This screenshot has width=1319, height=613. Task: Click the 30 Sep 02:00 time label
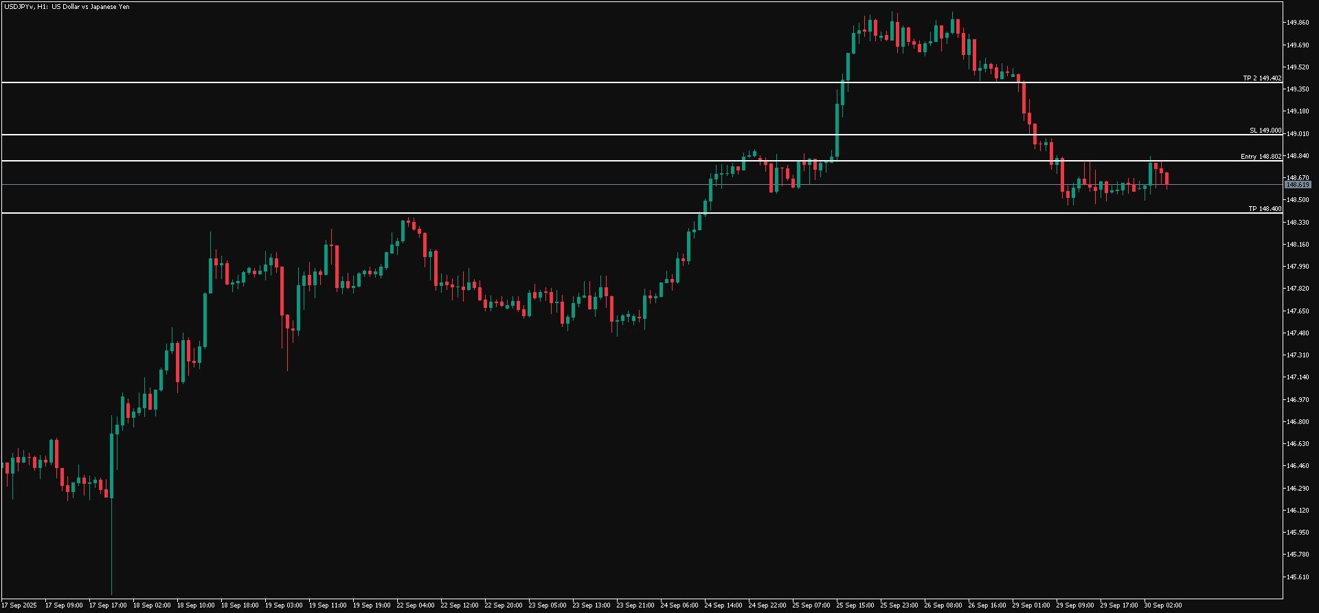point(1162,605)
